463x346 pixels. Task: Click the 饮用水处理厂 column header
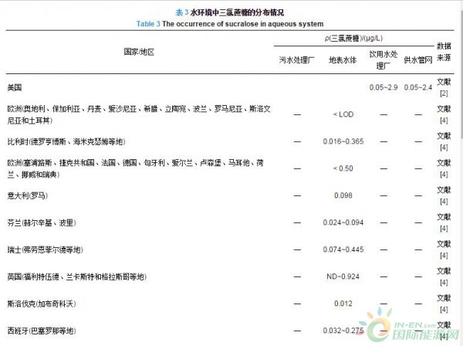pyautogui.click(x=384, y=59)
